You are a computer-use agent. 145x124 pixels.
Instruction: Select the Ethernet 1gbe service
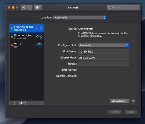(x=27, y=37)
